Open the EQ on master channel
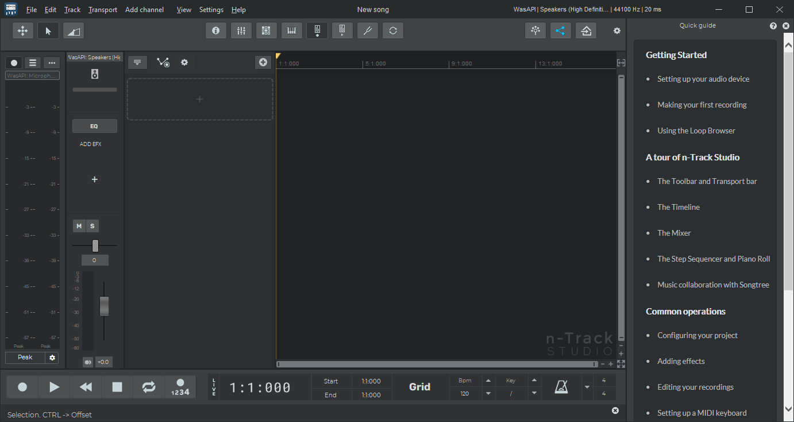Viewport: 794px width, 422px height. [x=94, y=126]
